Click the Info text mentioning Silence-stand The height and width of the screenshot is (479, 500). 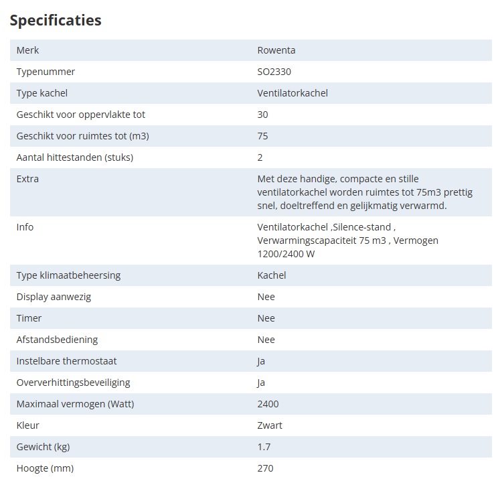pyautogui.click(x=347, y=241)
